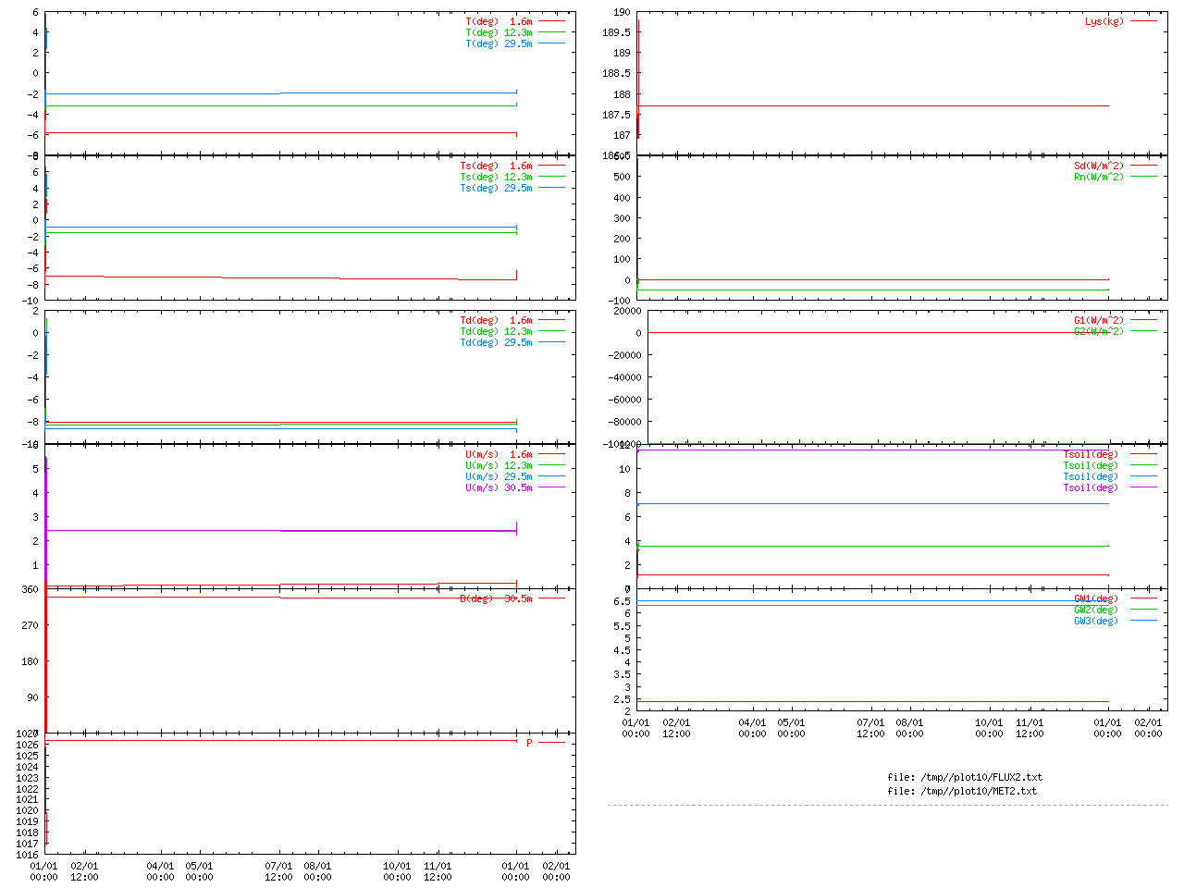Screen dimensions: 1184x888
Task: Select the GW1(deg) legend label
Action: (x=1096, y=598)
